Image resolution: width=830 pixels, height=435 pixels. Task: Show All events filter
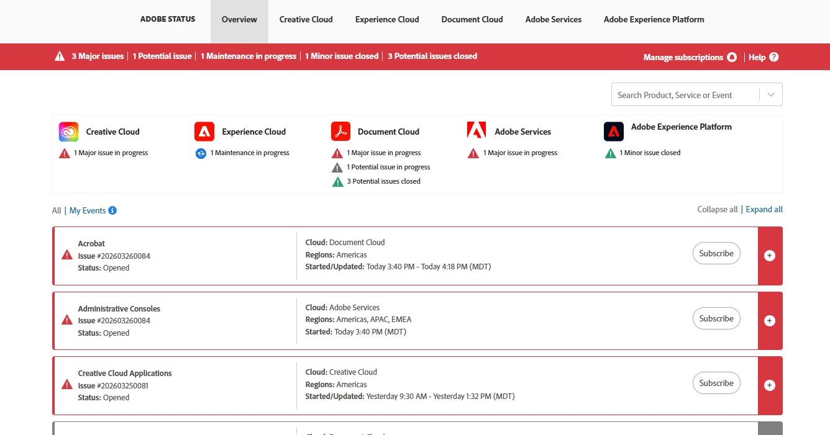click(x=57, y=210)
